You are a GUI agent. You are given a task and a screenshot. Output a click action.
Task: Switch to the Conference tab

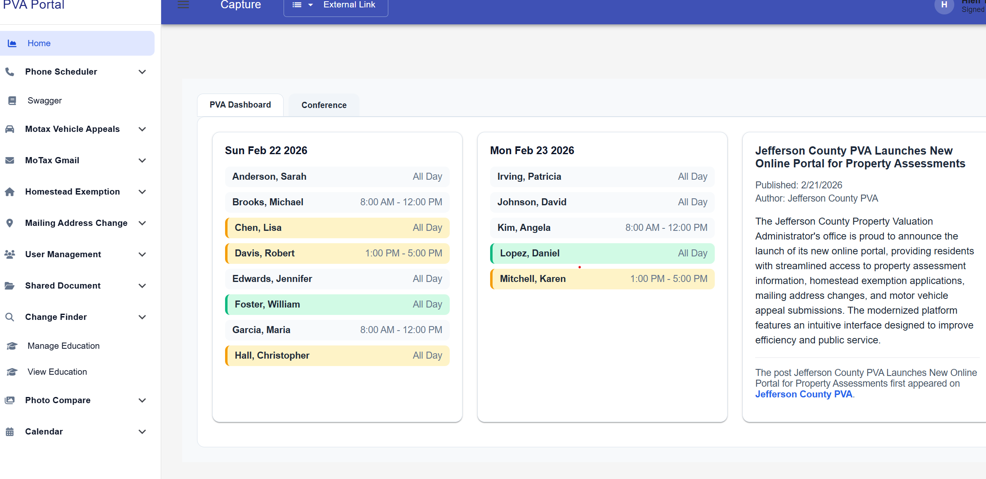[x=324, y=105]
